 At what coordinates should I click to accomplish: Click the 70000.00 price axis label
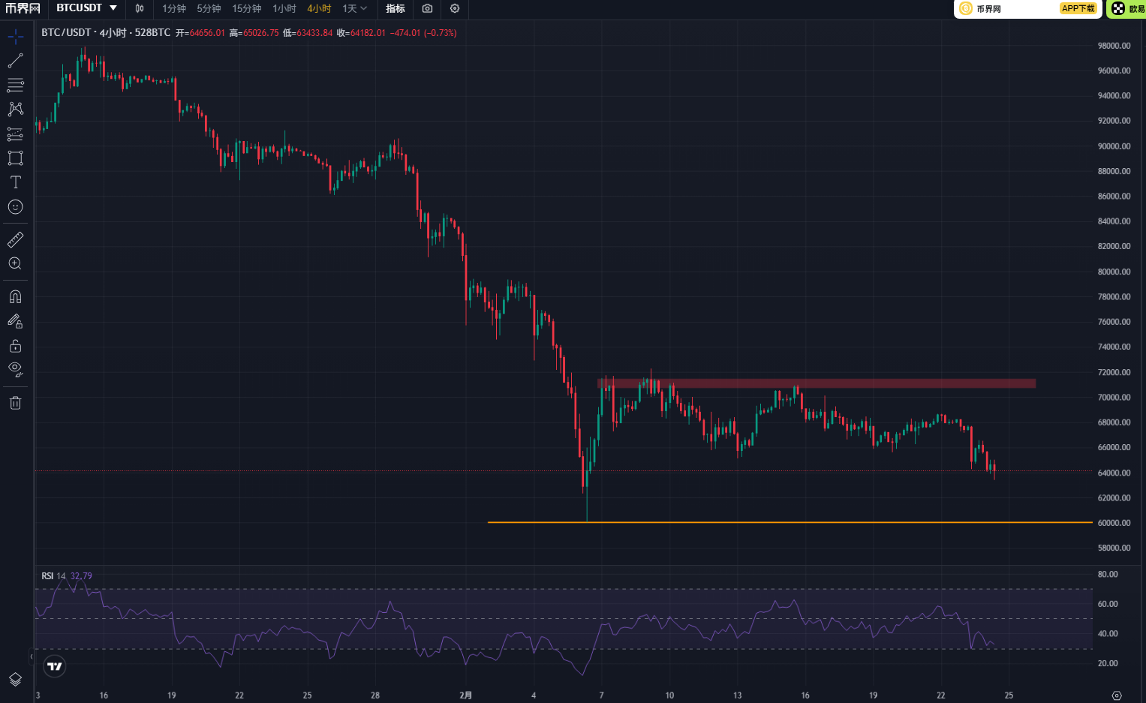(1114, 397)
